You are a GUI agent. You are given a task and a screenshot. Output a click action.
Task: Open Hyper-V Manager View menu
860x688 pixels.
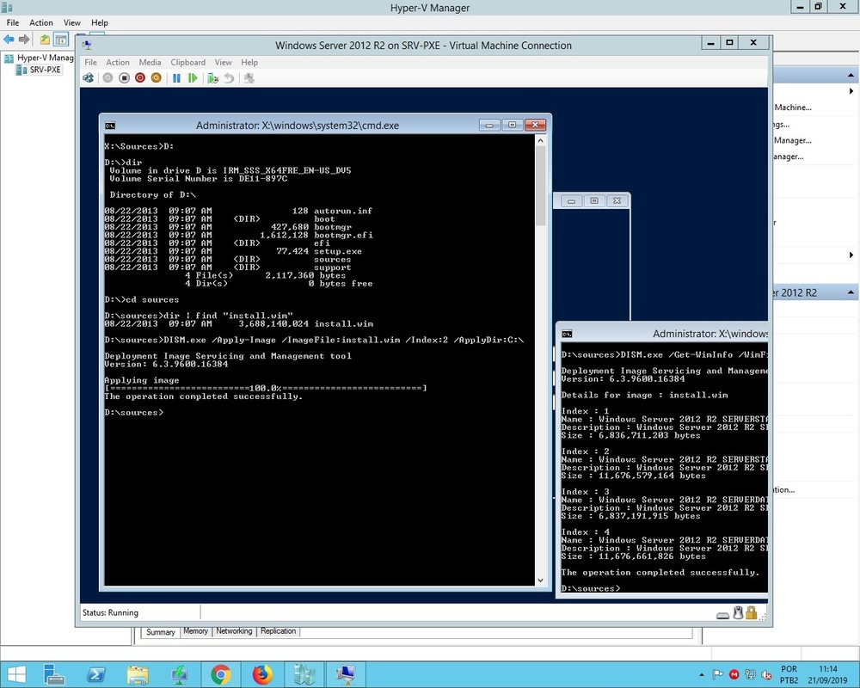(x=72, y=22)
